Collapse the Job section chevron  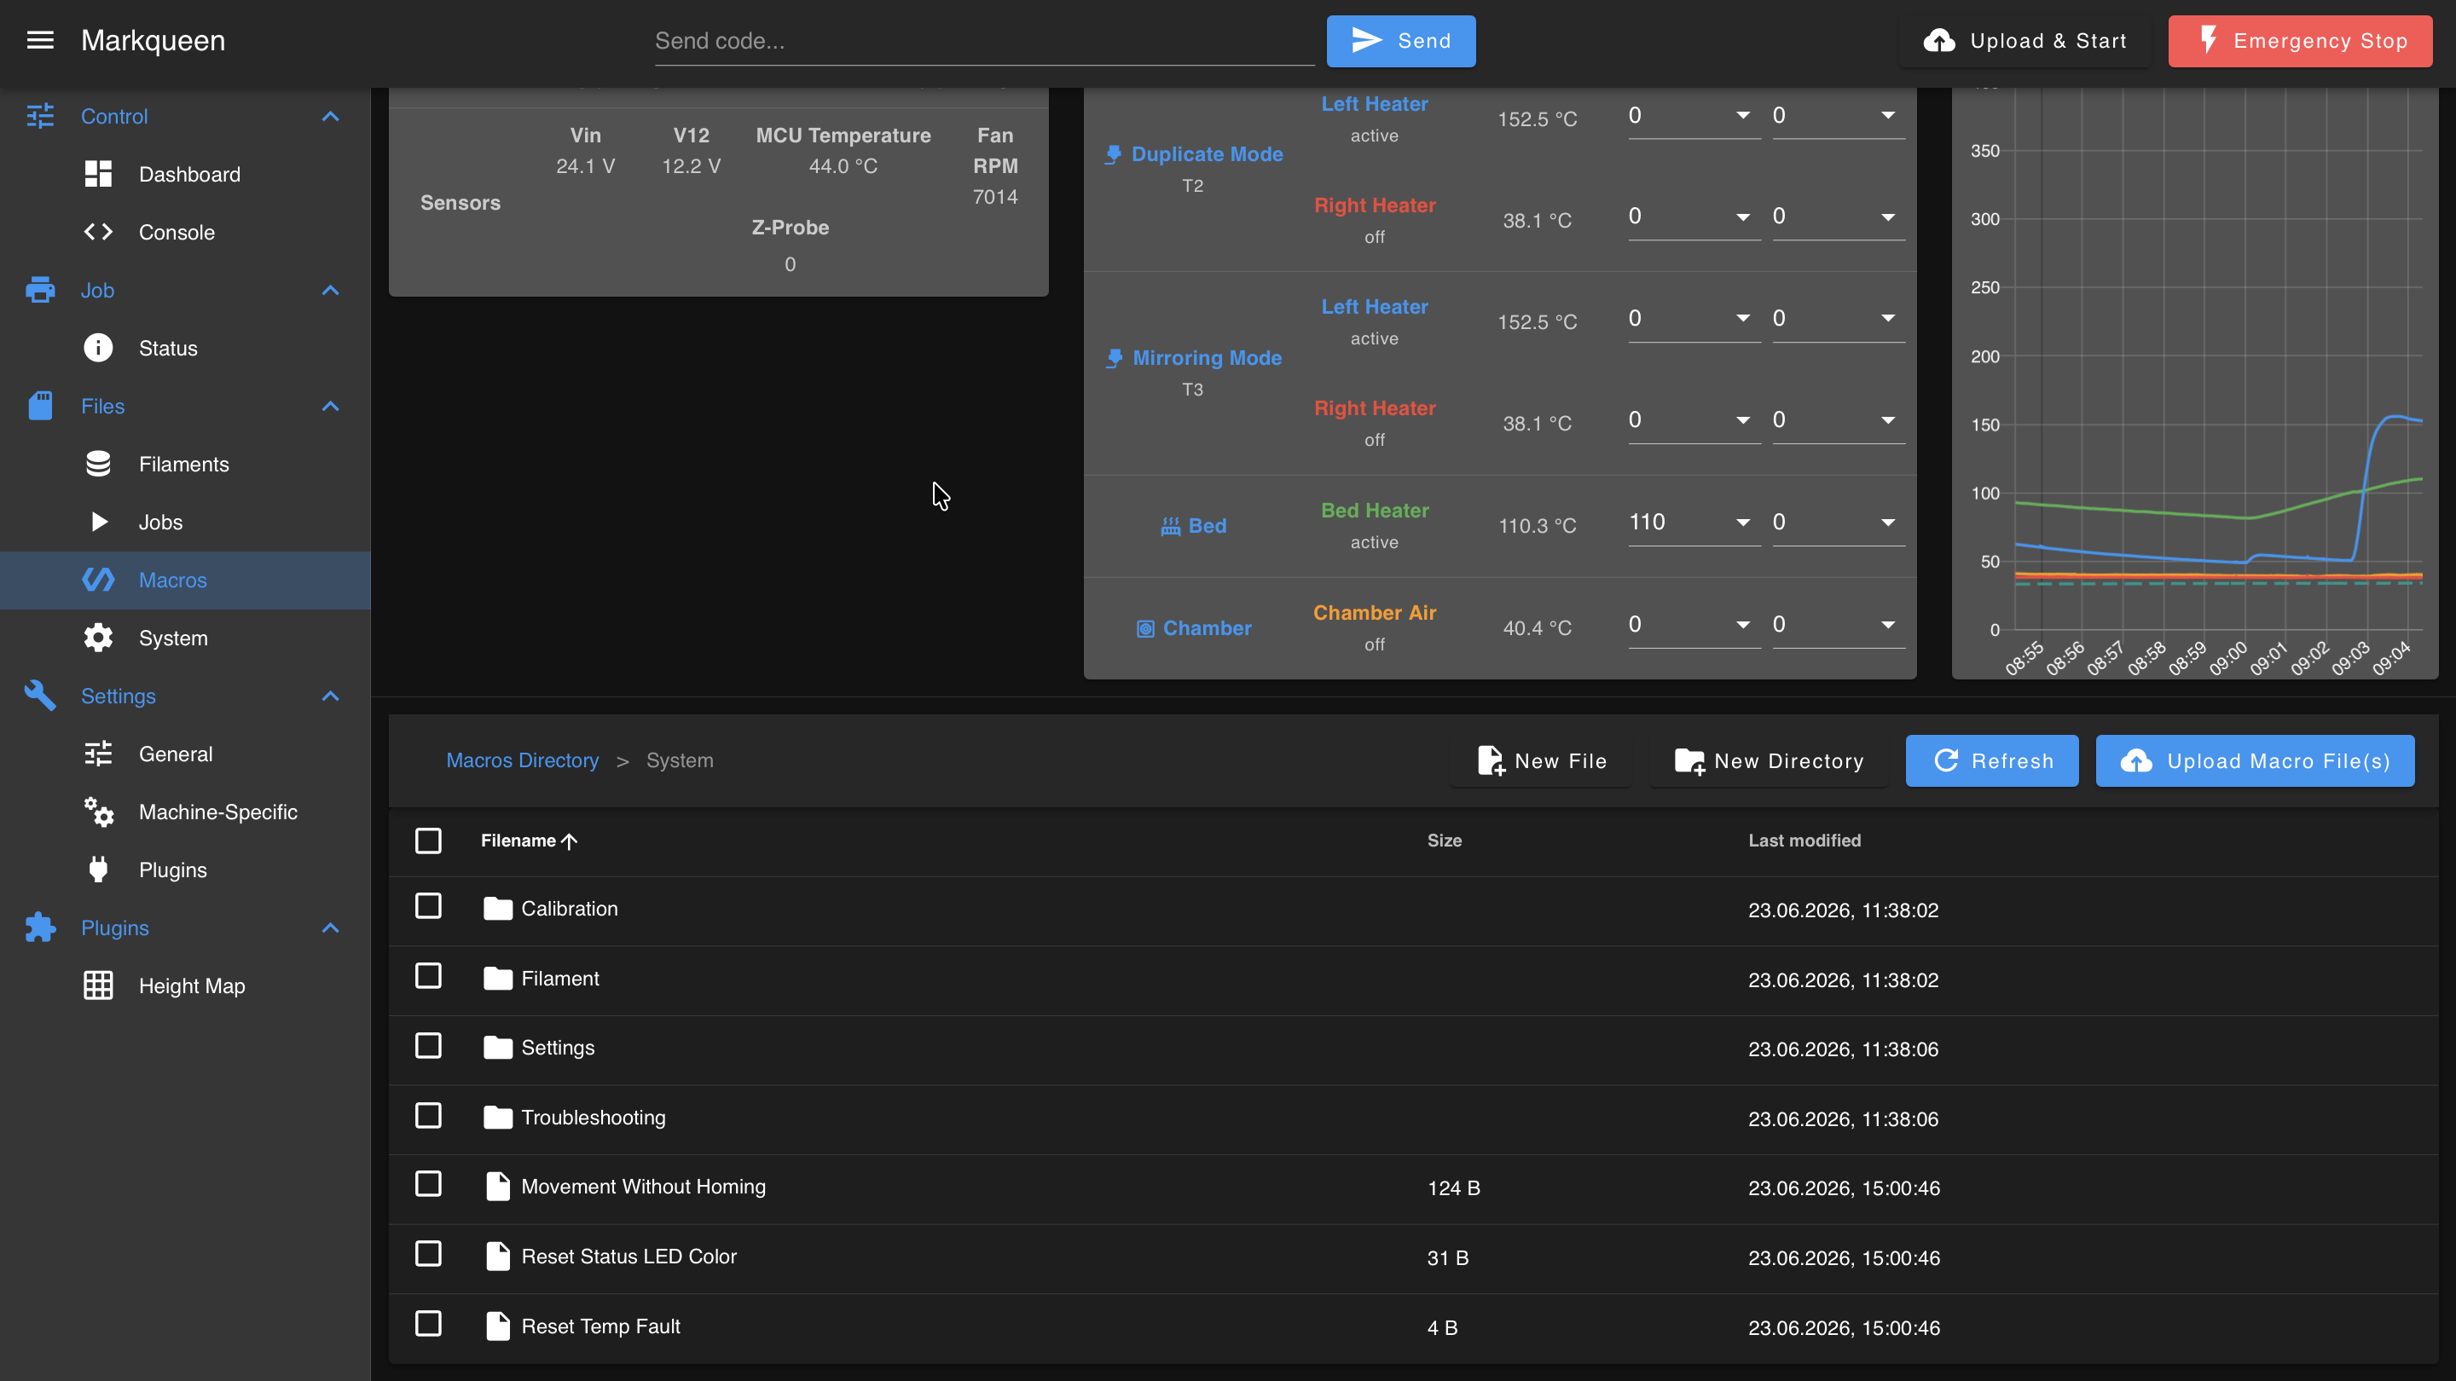(x=331, y=291)
